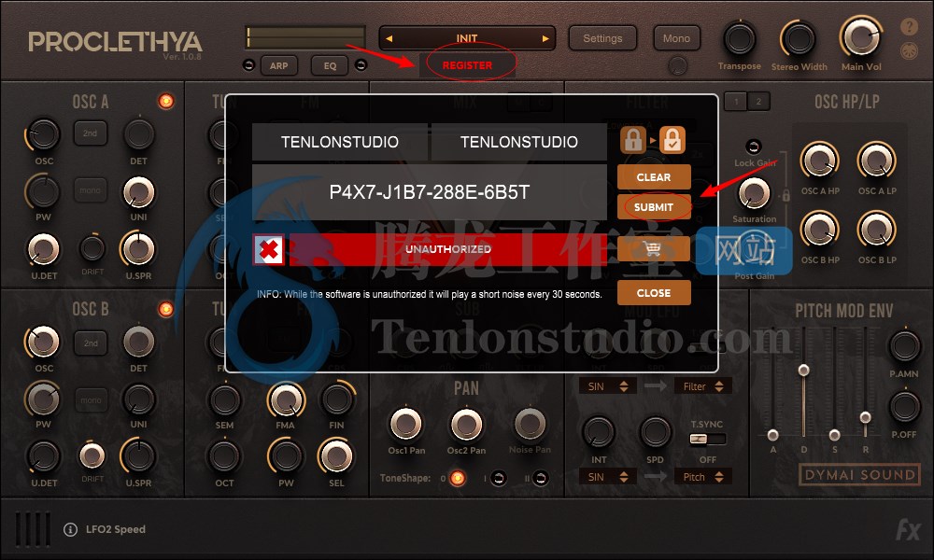This screenshot has height=560, width=934.
Task: Click the left TENLONSTUDIO name field
Action: (x=340, y=142)
